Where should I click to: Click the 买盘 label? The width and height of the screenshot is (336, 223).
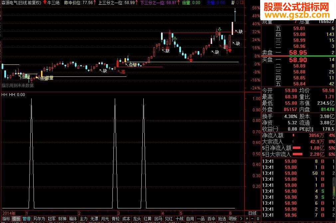[267, 59]
